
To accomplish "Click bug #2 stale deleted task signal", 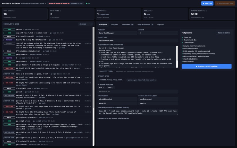I will coord(47,107).
